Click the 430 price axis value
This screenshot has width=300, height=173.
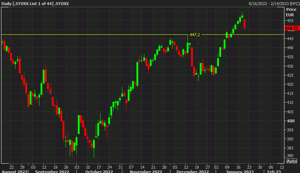(x=290, y=66)
